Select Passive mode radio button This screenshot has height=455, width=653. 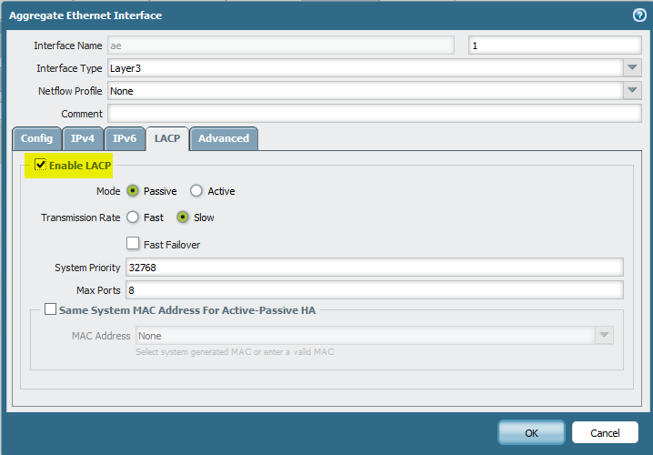(133, 191)
